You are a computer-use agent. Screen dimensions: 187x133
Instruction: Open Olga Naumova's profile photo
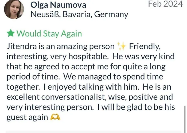[x=14, y=9]
